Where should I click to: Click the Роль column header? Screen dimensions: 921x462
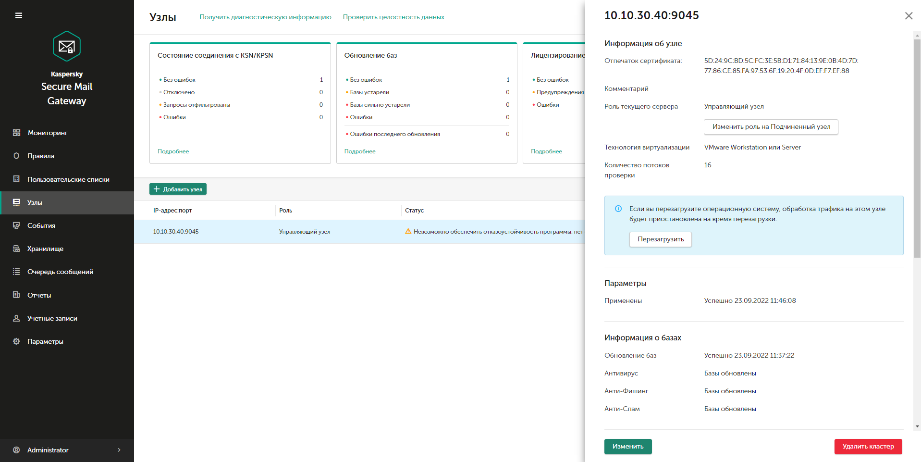point(285,211)
